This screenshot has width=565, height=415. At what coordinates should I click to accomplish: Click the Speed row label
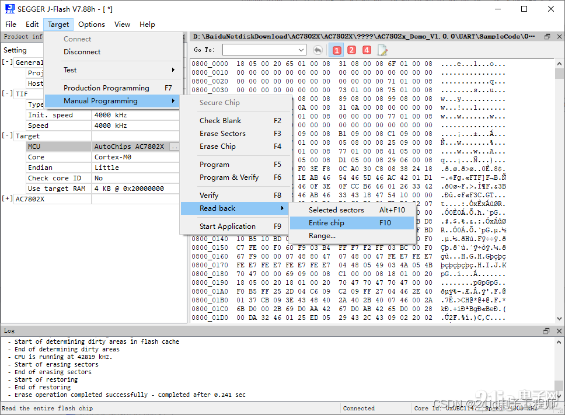click(x=59, y=125)
